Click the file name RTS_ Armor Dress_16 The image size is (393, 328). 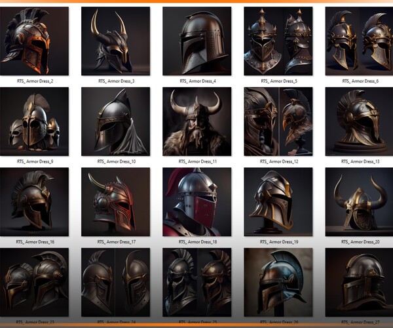coord(35,242)
